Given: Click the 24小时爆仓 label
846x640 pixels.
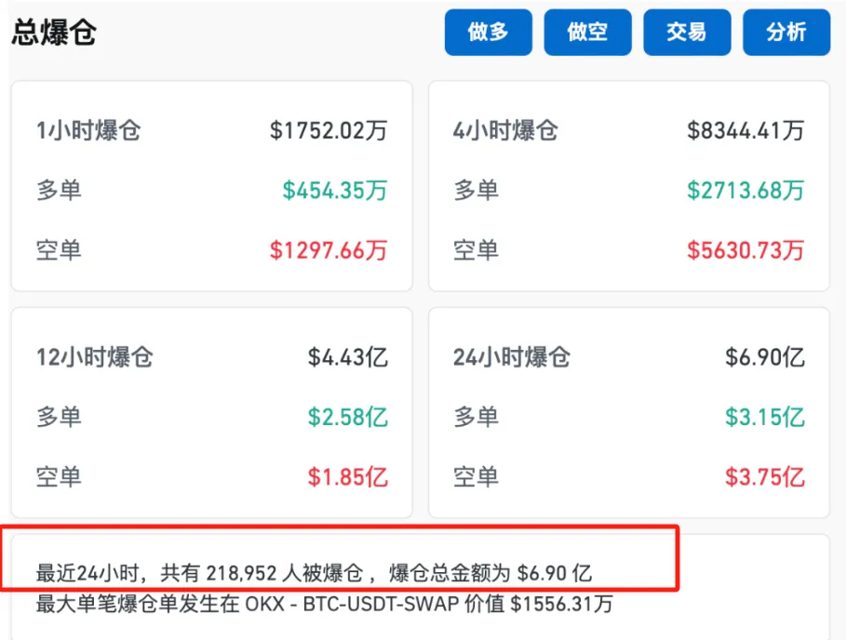Looking at the screenshot, I should 512,357.
